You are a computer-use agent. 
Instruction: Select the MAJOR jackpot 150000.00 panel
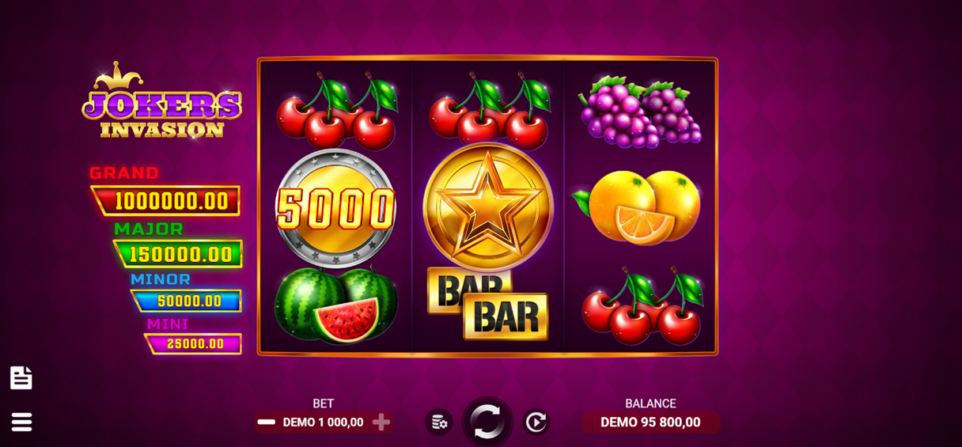click(x=178, y=254)
